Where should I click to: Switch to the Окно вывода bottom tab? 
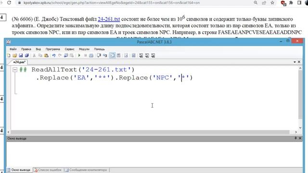click(19, 170)
